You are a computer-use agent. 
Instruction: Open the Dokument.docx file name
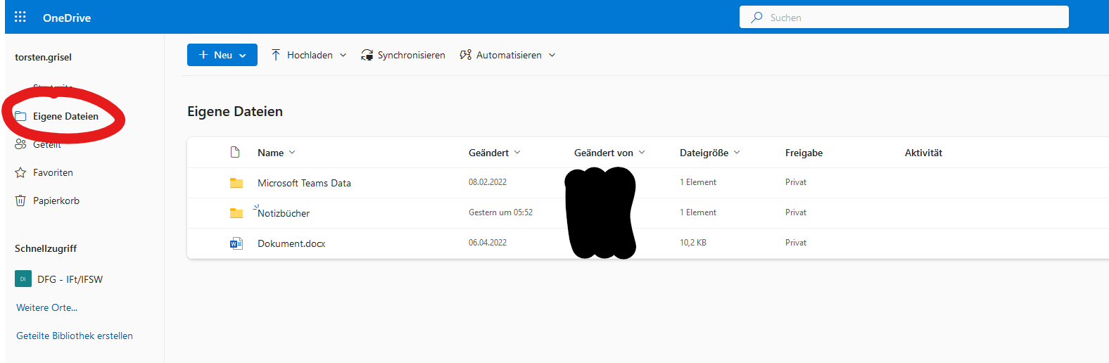tap(291, 243)
